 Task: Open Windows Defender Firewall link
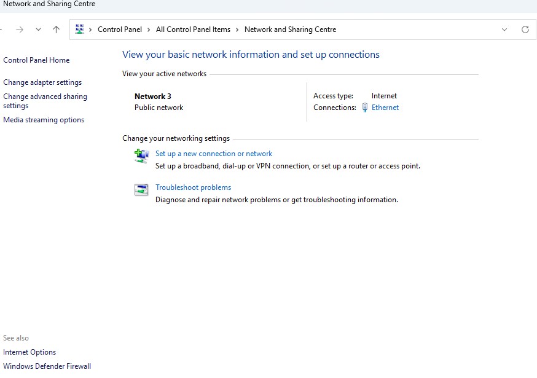[x=47, y=366]
